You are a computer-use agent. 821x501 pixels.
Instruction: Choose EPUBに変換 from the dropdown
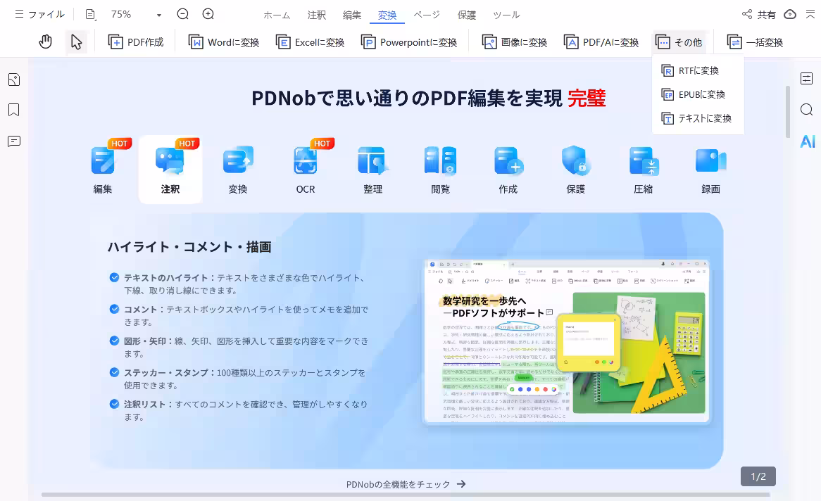click(x=701, y=94)
